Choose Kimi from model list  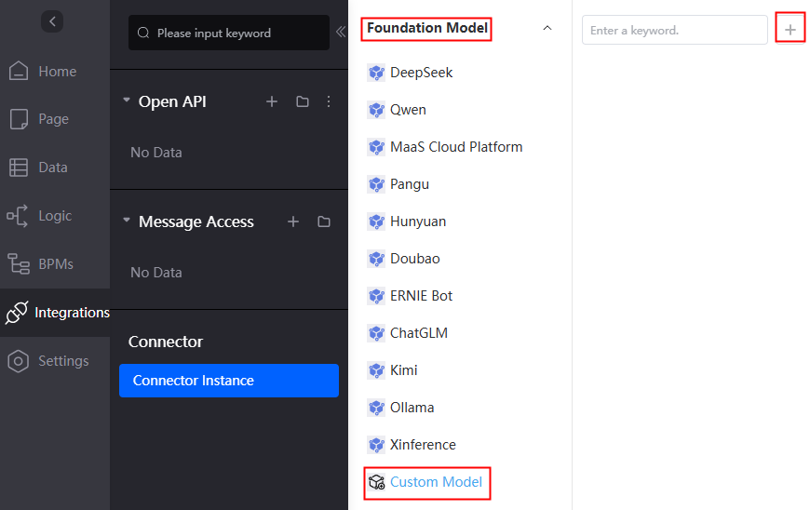[x=403, y=370]
